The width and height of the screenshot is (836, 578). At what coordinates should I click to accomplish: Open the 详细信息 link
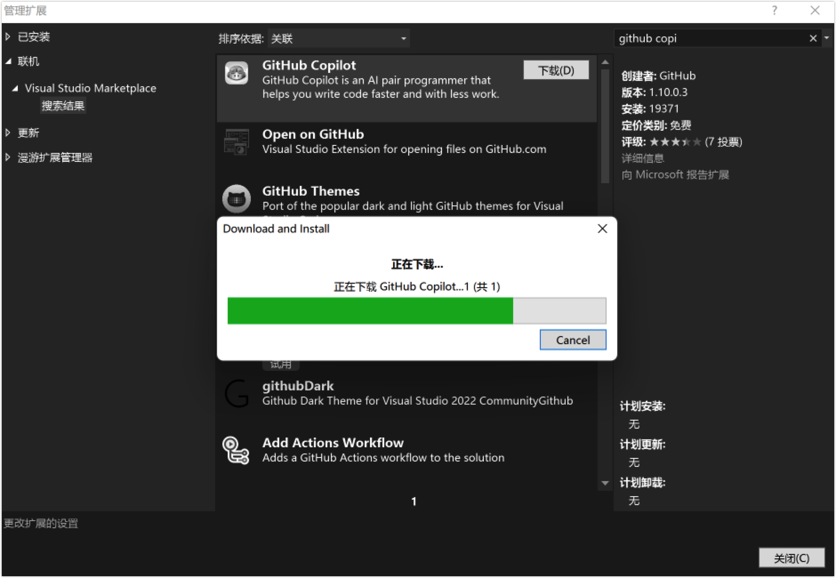click(x=643, y=158)
